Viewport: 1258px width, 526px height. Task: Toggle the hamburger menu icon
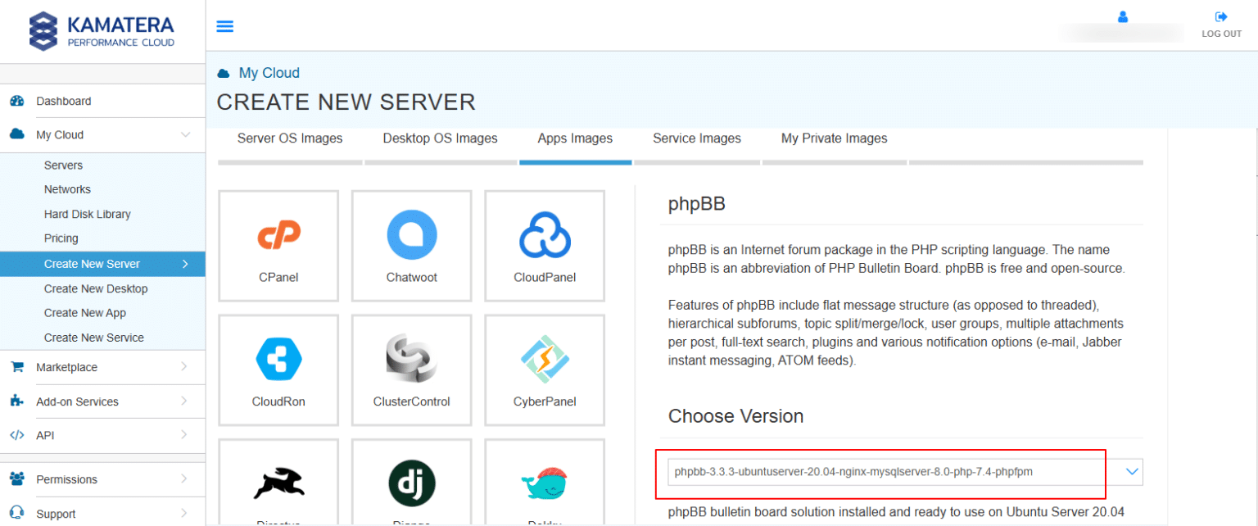(224, 26)
